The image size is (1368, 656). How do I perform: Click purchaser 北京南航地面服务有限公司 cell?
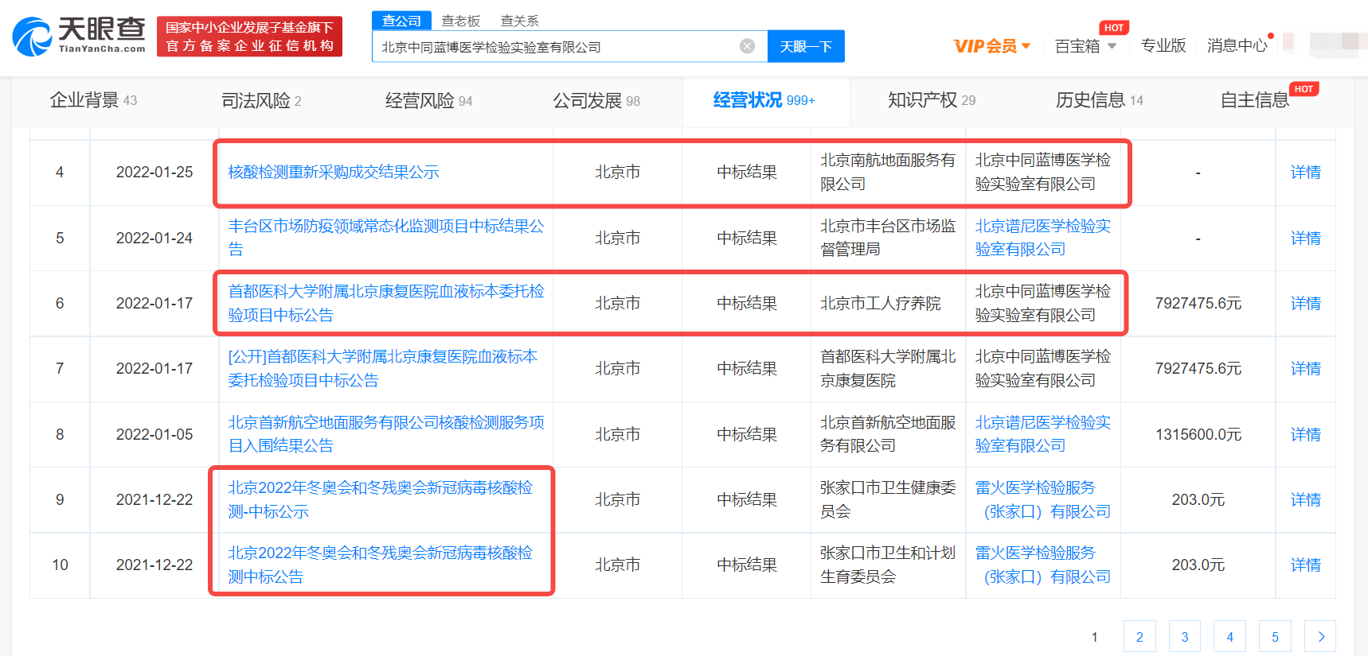tap(888, 173)
